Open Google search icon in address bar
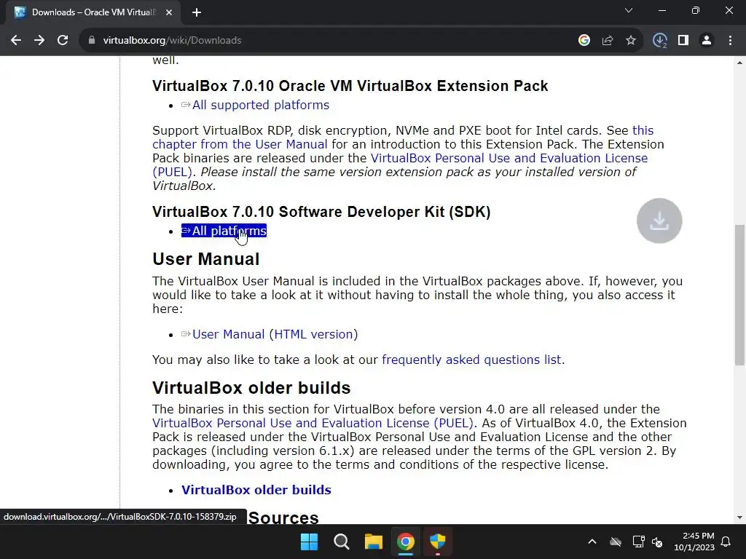Image resolution: width=746 pixels, height=559 pixels. pyautogui.click(x=584, y=41)
